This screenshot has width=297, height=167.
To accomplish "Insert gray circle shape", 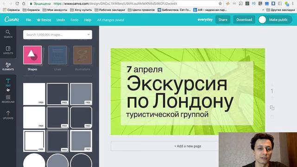I will coord(58,161).
